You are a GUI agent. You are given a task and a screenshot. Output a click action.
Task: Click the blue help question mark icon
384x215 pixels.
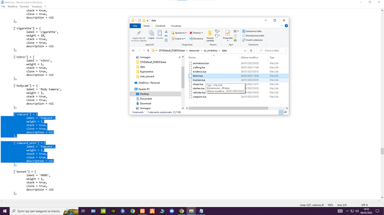pos(286,25)
